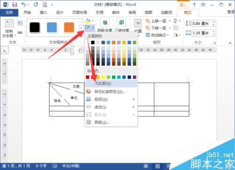Open the 位置 (position) gallery

coord(138,26)
